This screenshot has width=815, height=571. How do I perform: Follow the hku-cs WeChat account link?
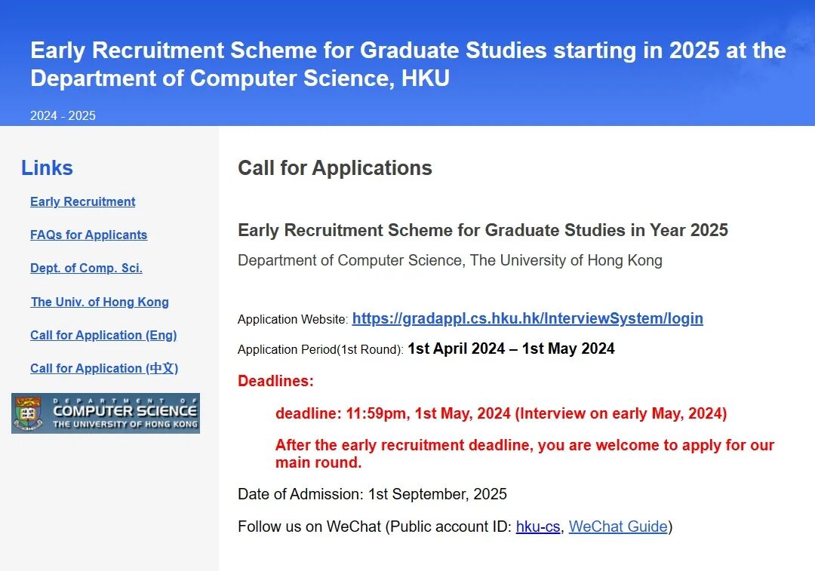pos(538,526)
